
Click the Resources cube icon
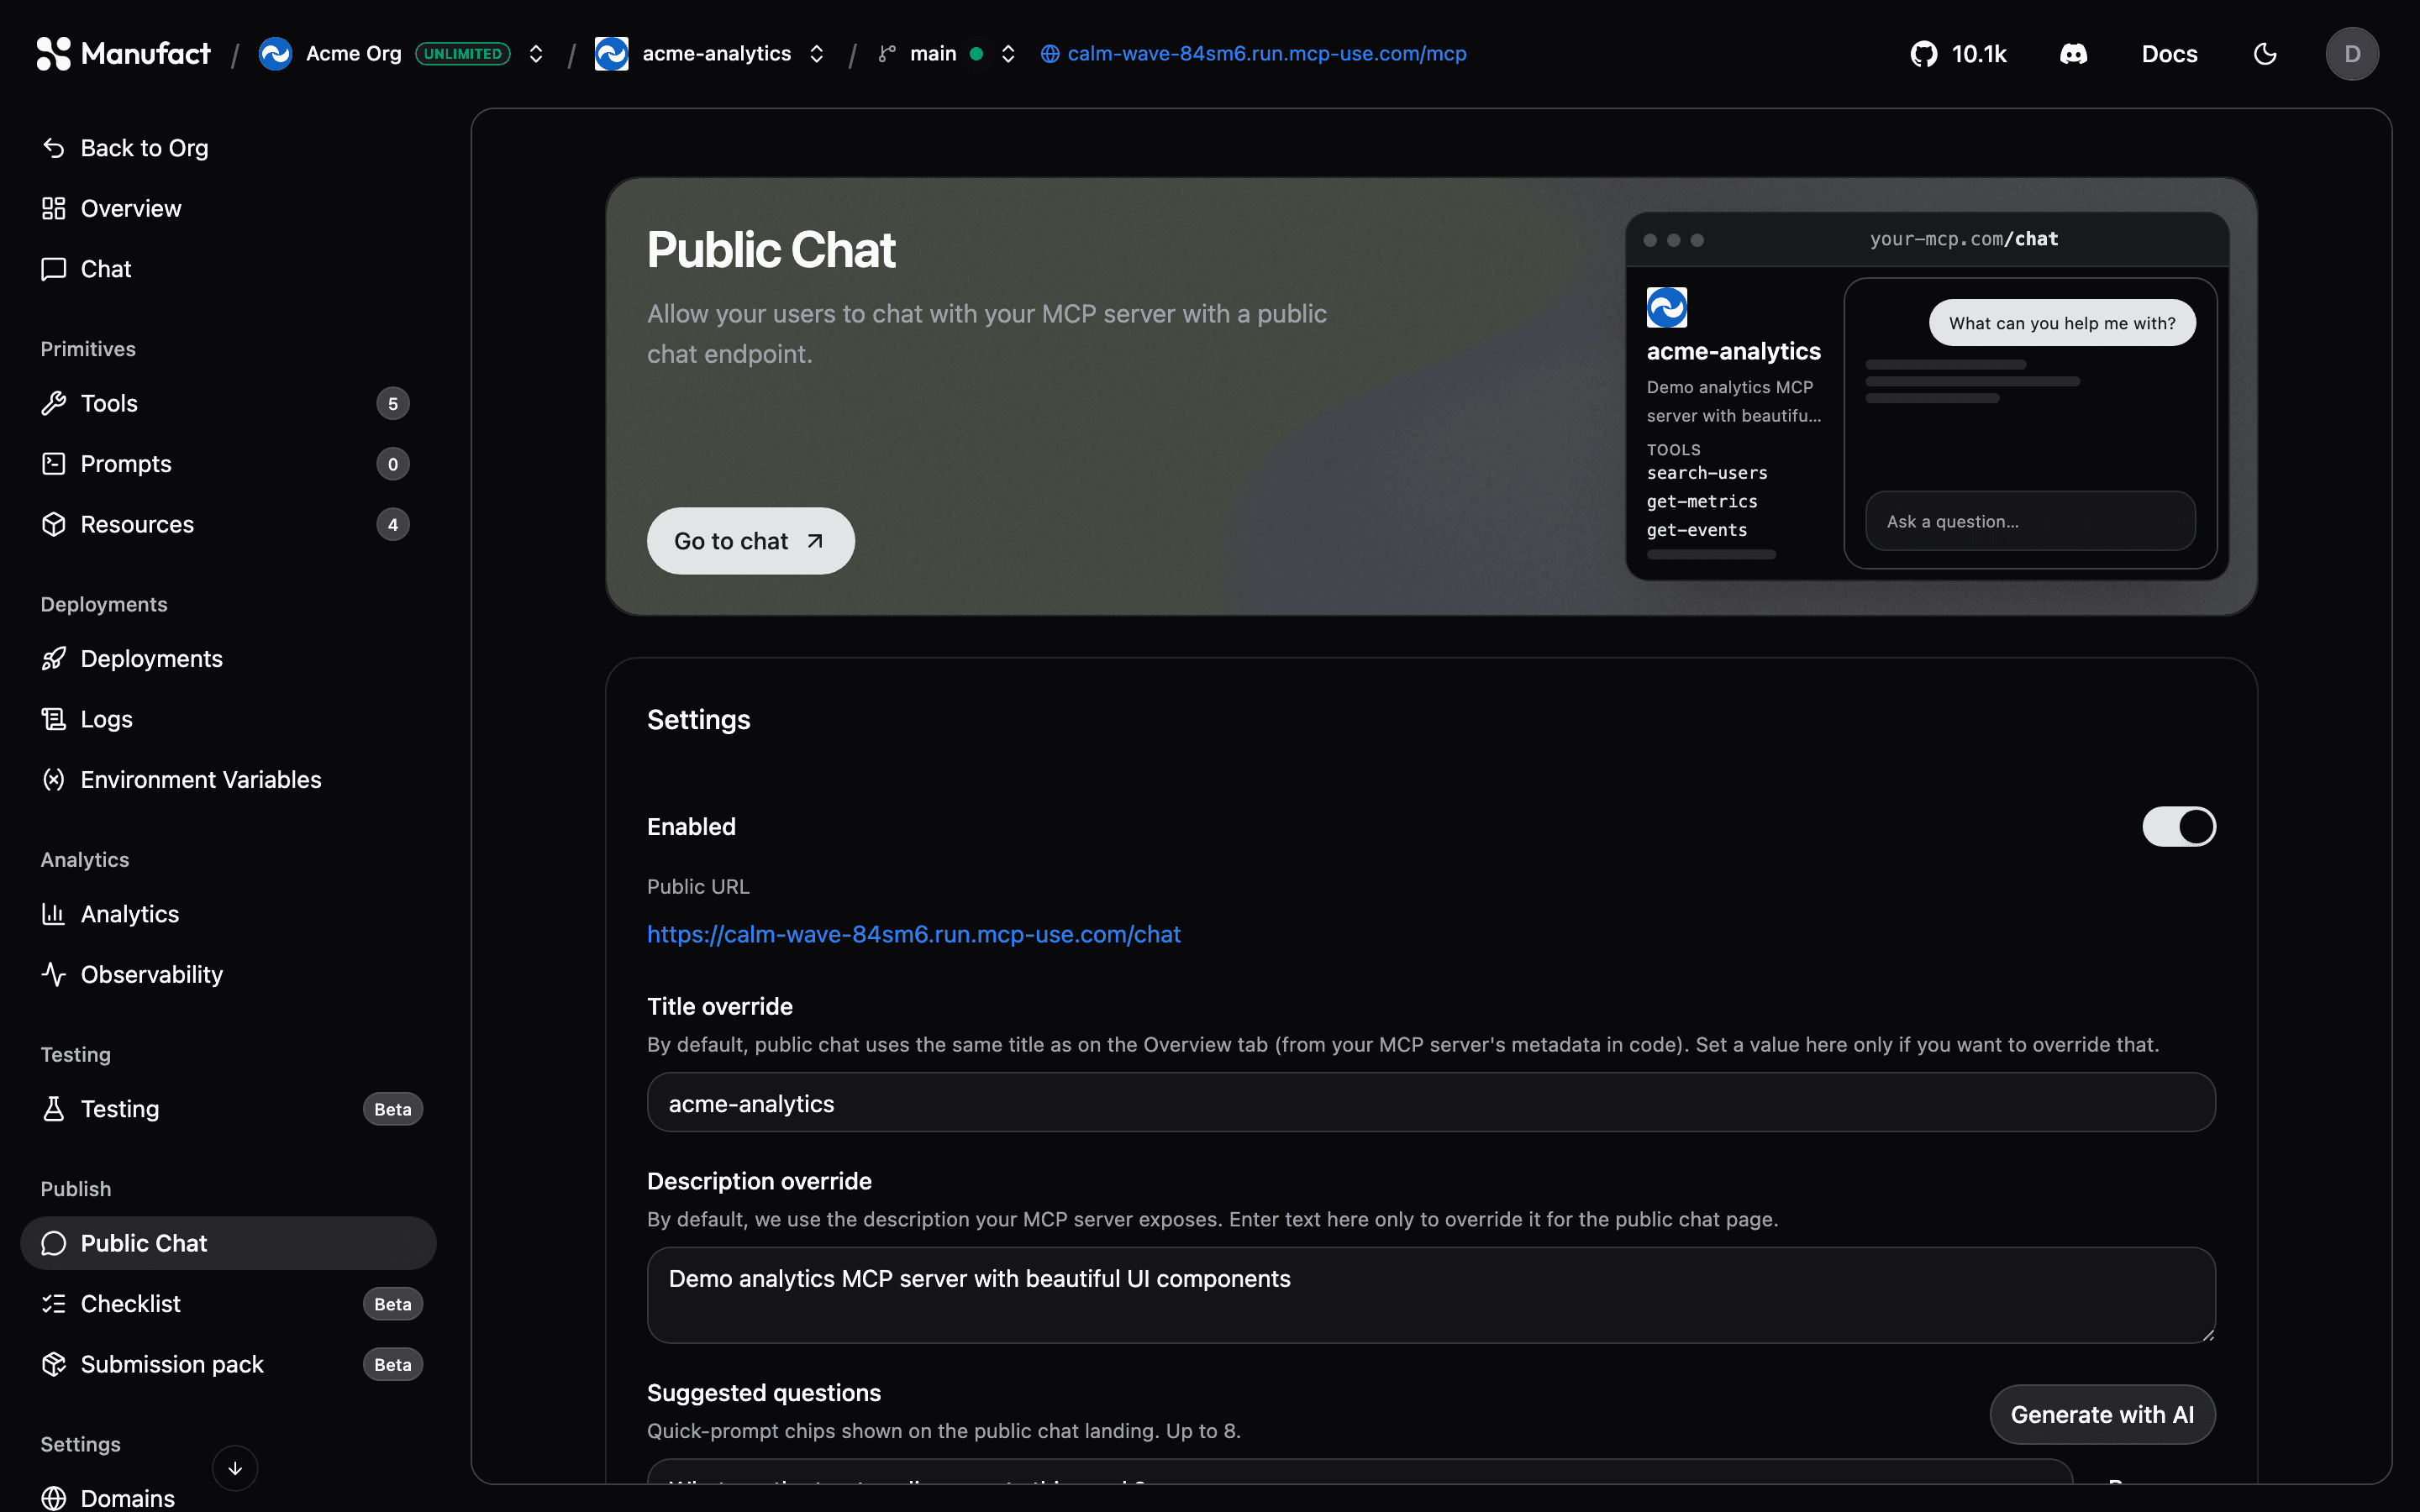click(54, 524)
